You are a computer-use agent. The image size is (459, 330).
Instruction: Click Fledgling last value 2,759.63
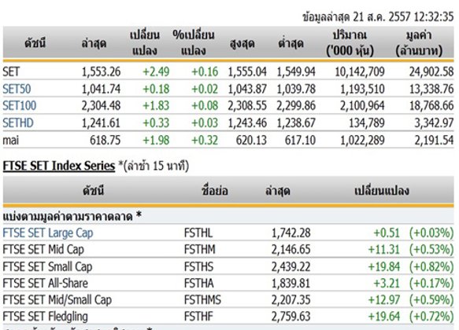(291, 317)
